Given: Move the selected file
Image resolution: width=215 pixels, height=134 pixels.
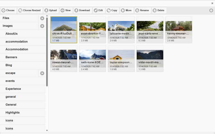Looking at the screenshot, I should [x=127, y=10].
